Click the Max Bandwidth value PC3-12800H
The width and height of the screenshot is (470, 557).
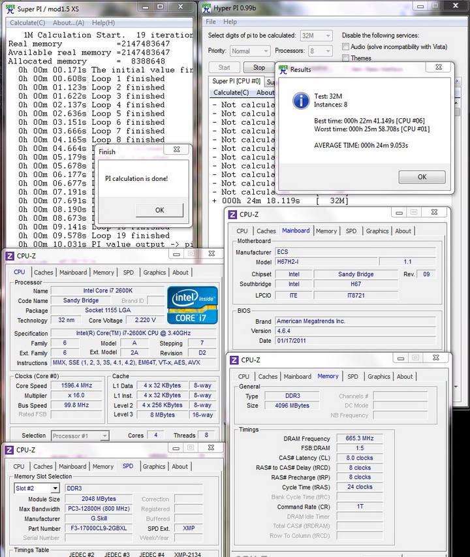coord(99,509)
